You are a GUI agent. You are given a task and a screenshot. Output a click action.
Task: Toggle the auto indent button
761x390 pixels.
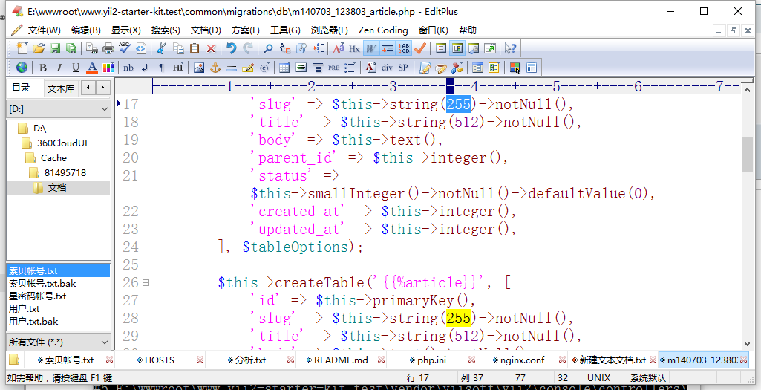coord(388,48)
